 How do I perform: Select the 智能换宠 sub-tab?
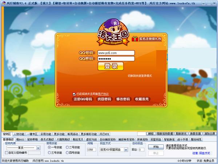coord(169,140)
